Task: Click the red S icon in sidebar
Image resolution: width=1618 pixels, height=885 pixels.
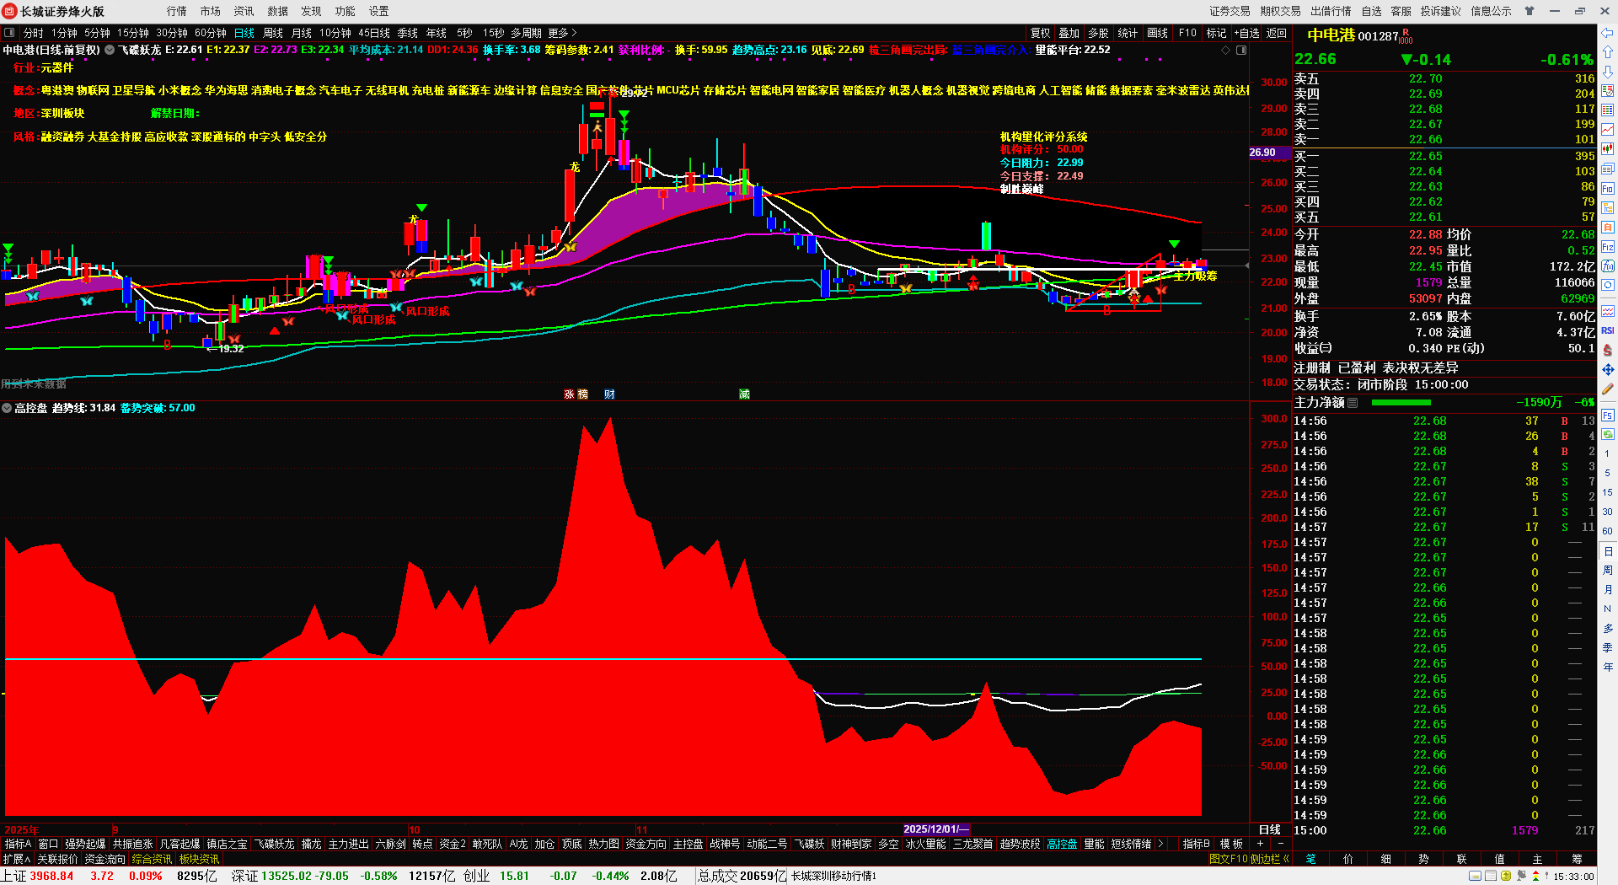Action: (x=1608, y=350)
